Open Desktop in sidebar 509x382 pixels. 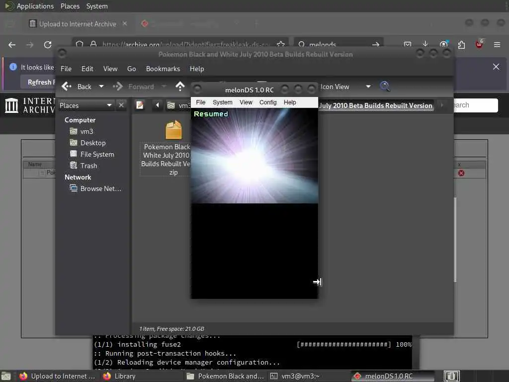tap(87, 143)
